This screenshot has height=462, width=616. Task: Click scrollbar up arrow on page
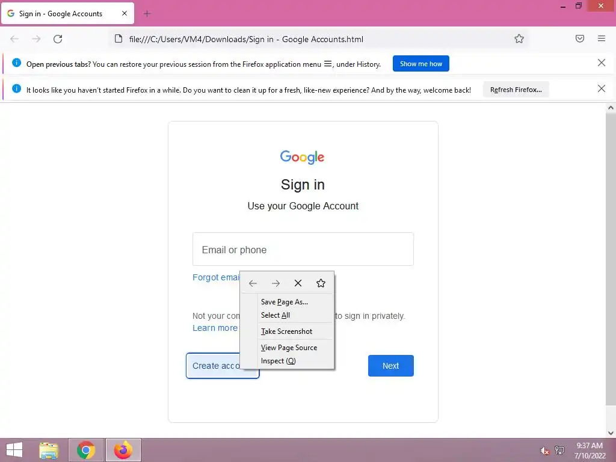(611, 108)
